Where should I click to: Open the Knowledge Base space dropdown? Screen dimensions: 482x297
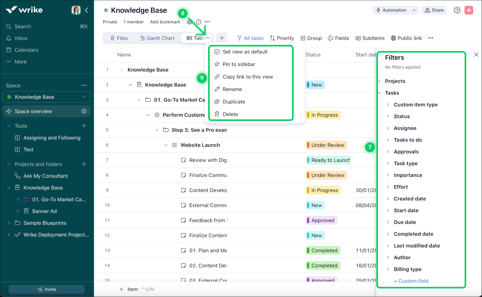[85, 97]
